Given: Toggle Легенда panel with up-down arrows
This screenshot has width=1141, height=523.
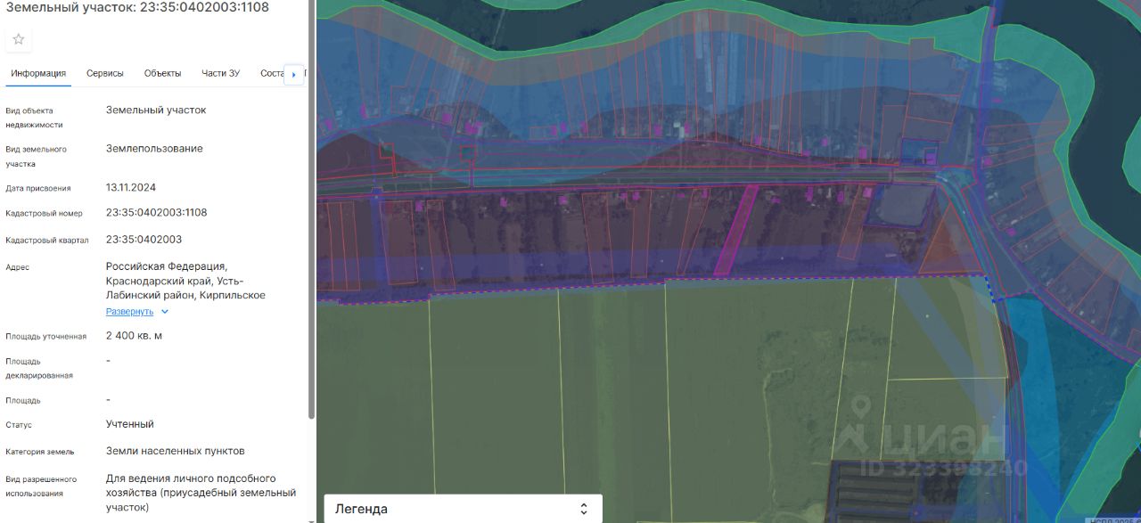Looking at the screenshot, I should [x=584, y=509].
